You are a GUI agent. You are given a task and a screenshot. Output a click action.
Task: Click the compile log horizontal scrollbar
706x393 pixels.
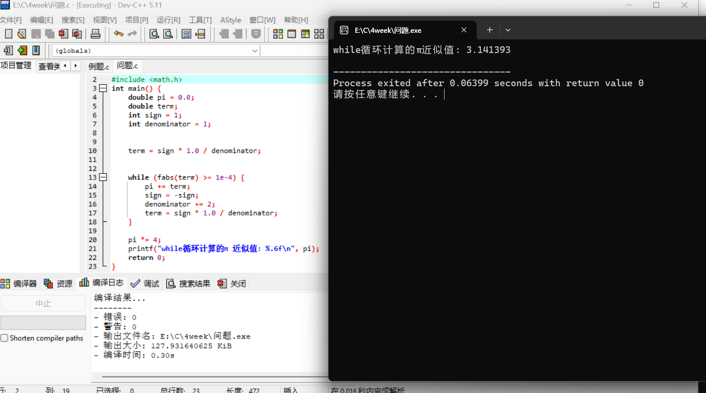pyautogui.click(x=215, y=377)
